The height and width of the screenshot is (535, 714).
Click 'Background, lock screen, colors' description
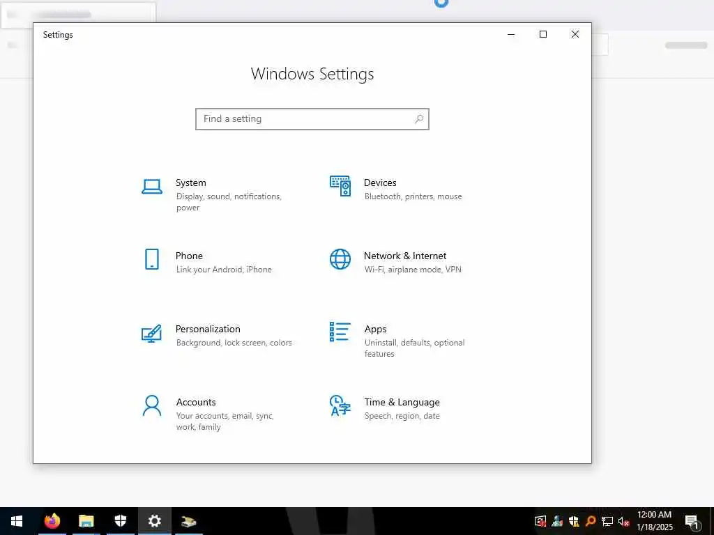[234, 343]
